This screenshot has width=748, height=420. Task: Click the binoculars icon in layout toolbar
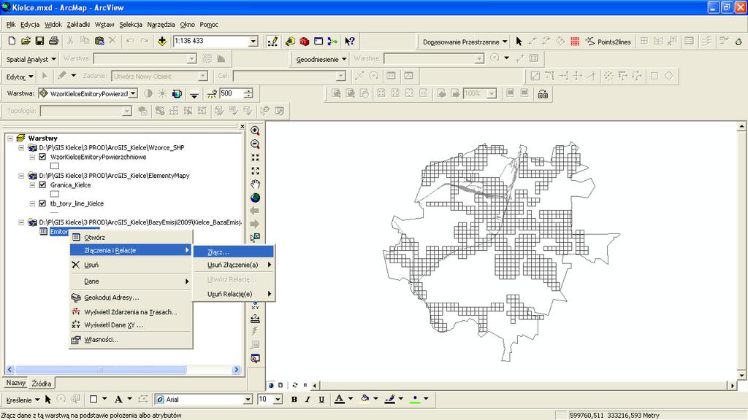(543, 94)
